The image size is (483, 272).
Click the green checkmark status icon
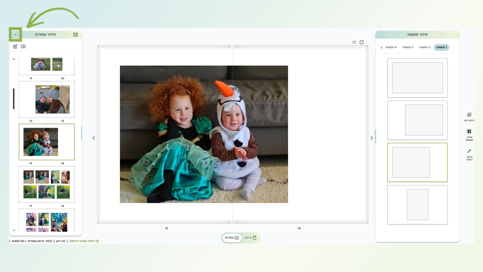click(98, 241)
